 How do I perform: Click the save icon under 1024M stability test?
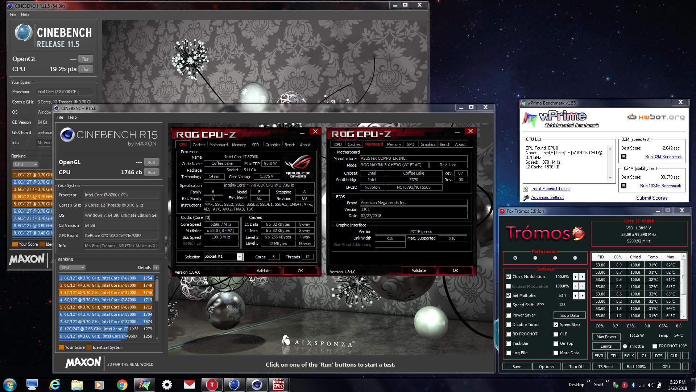pyautogui.click(x=624, y=186)
